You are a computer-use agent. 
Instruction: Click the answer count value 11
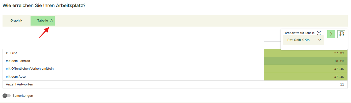(342, 84)
